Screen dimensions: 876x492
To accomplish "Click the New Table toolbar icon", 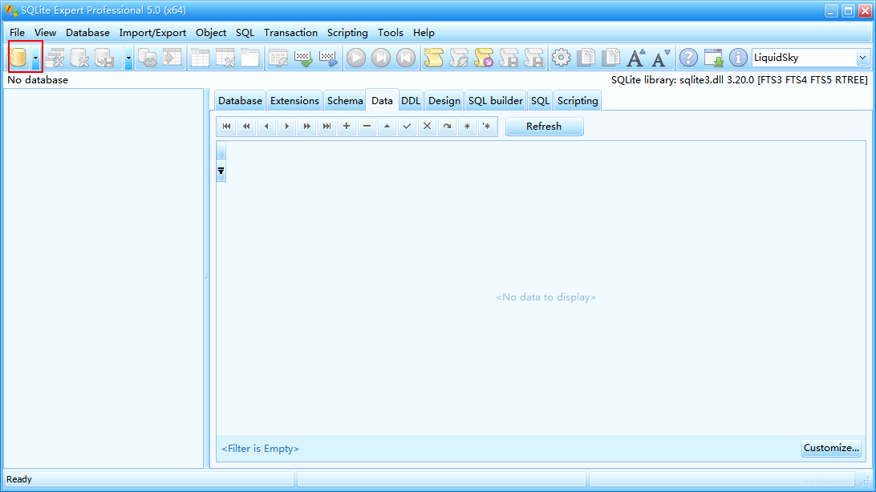I will coord(200,58).
